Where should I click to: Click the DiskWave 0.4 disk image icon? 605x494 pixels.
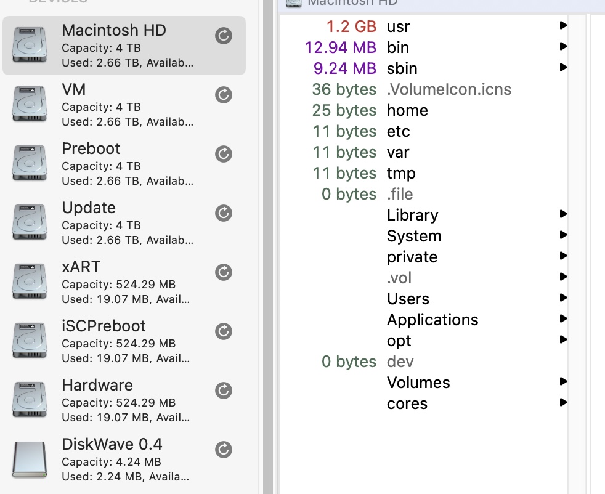coord(30,459)
